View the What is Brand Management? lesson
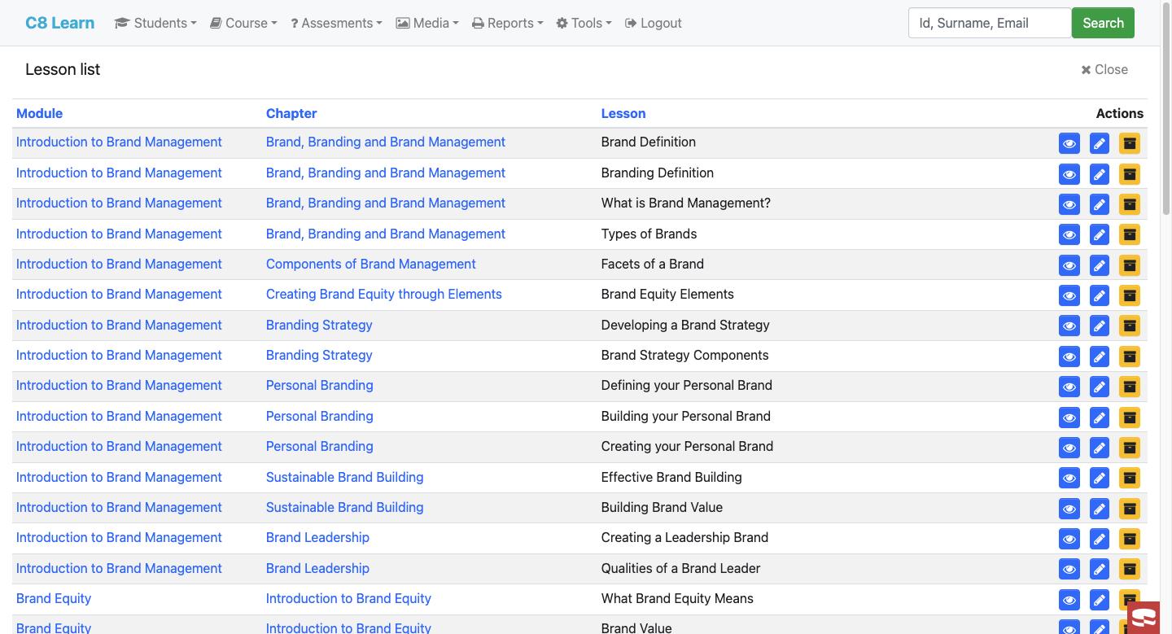1172x634 pixels. pos(1069,204)
